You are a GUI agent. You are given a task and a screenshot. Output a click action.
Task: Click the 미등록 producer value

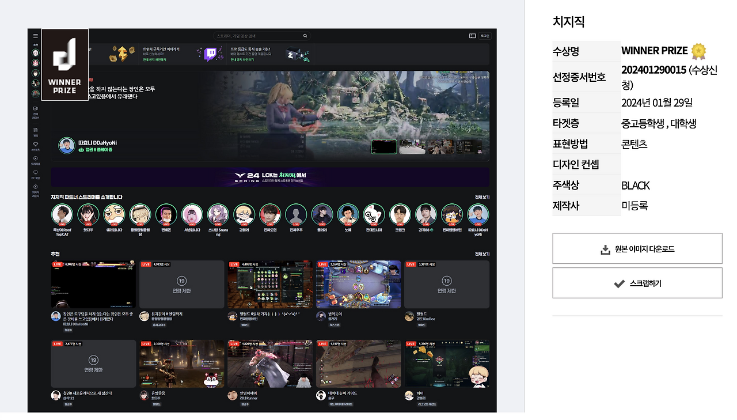635,206
